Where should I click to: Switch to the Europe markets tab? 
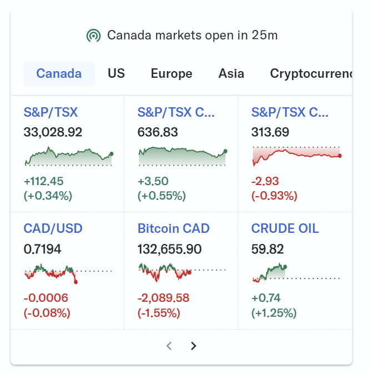click(172, 73)
